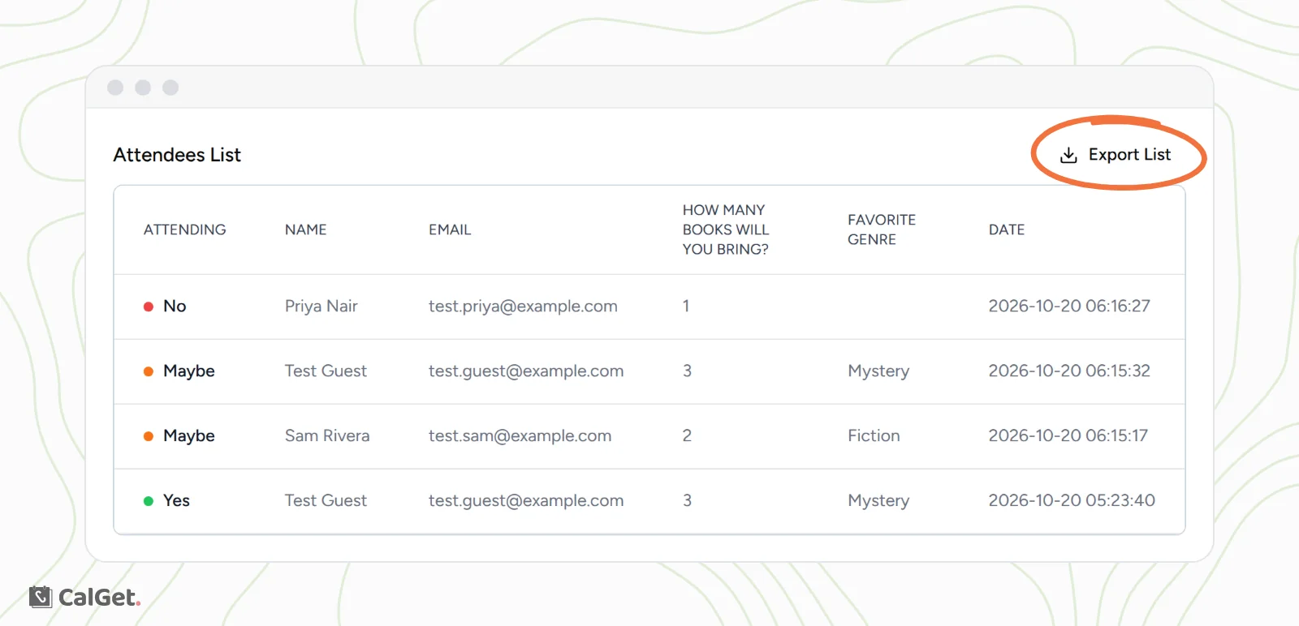Click the ATTENDING column header
The height and width of the screenshot is (626, 1299).
point(185,229)
